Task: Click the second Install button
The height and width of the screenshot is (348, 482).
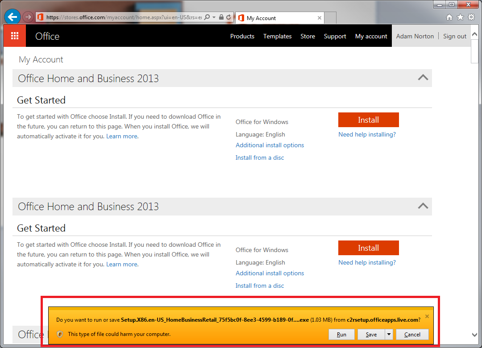Action: click(x=369, y=248)
